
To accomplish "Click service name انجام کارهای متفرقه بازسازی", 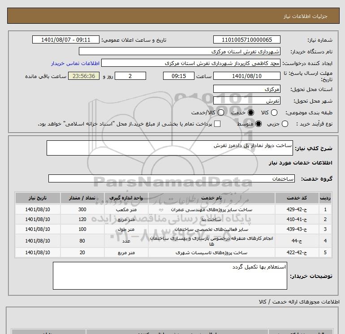I will [x=211, y=241].
